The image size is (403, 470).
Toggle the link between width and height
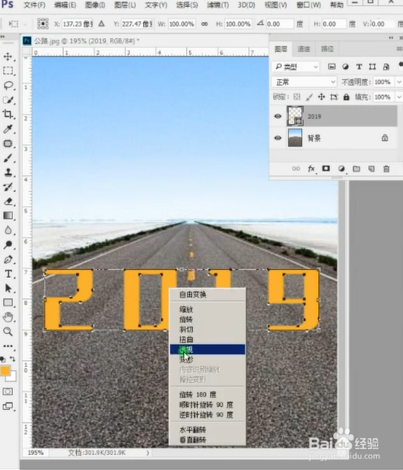pos(205,24)
